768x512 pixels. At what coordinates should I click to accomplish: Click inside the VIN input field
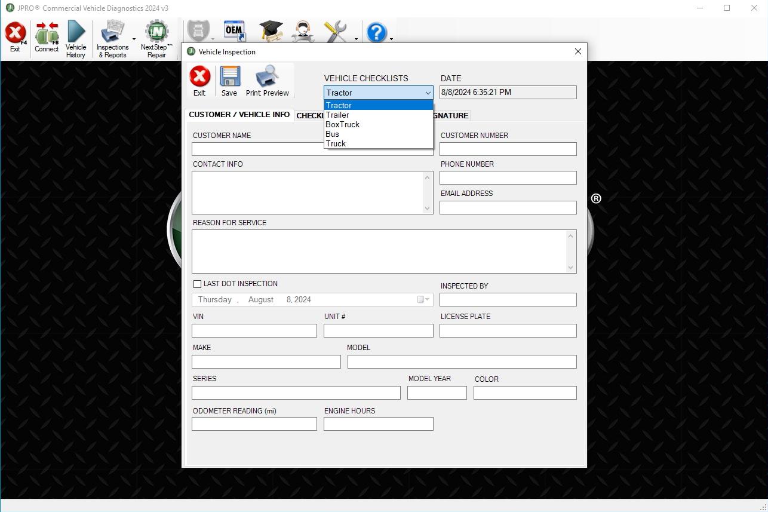(254, 330)
